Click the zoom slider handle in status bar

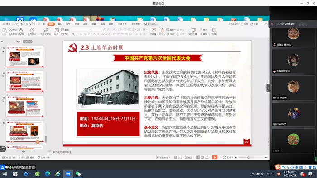tap(249, 157)
